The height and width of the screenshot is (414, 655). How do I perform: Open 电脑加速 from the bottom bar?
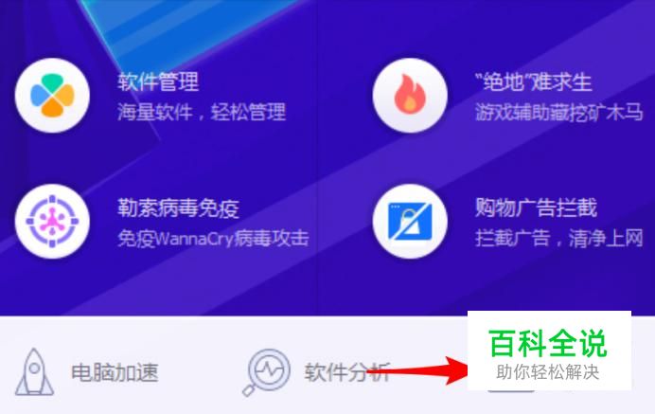point(115,372)
